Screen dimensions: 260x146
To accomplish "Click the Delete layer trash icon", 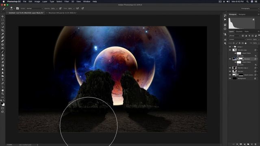I will point(256,144).
